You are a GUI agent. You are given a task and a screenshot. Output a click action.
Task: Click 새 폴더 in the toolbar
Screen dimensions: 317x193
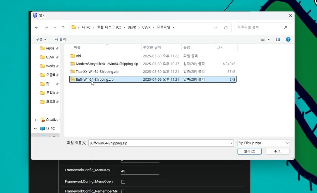(x=60, y=39)
